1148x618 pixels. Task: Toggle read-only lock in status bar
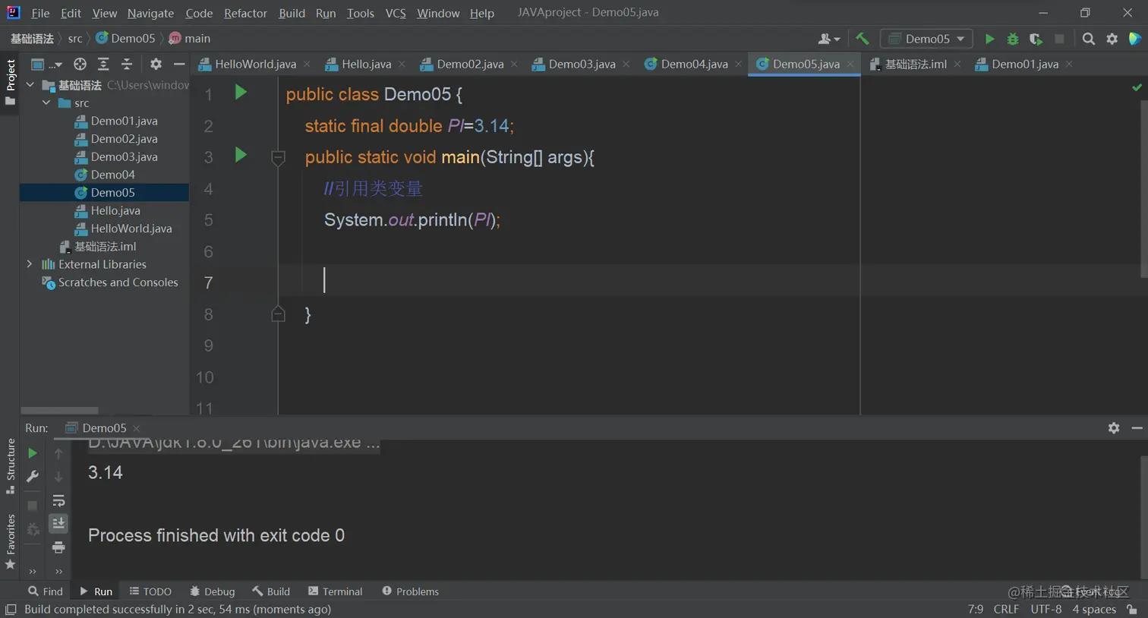pyautogui.click(x=1132, y=610)
